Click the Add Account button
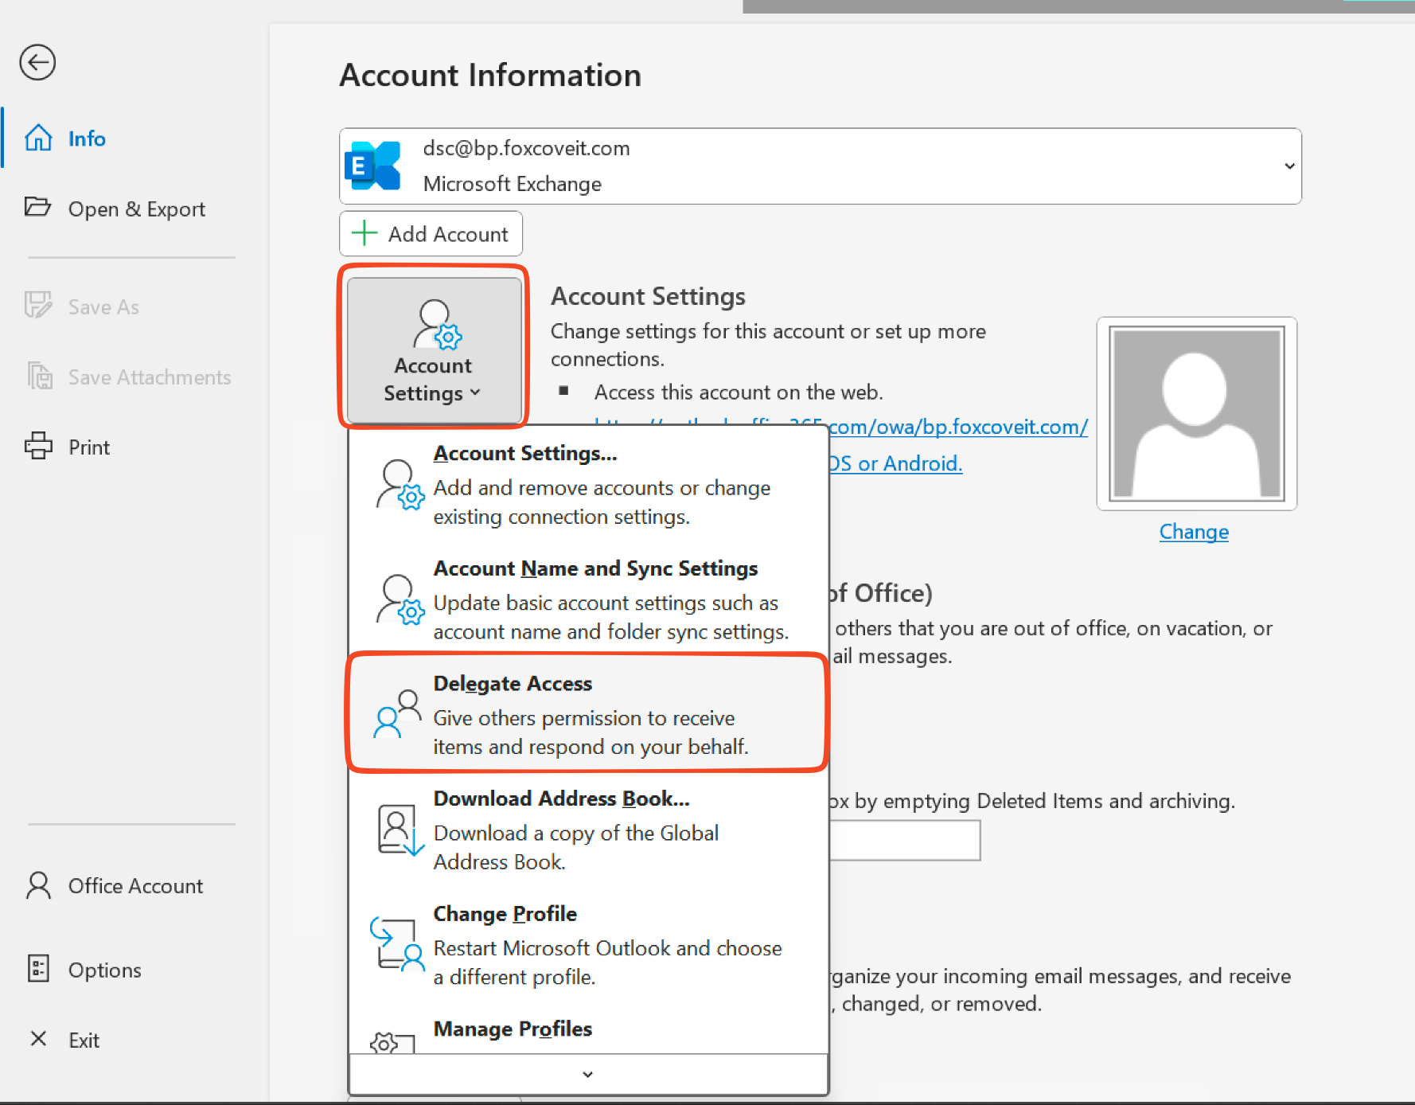This screenshot has width=1415, height=1105. pyautogui.click(x=431, y=233)
